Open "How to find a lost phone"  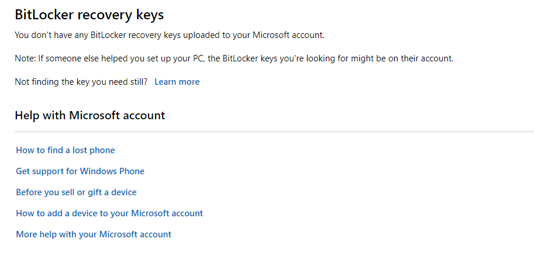tap(66, 150)
